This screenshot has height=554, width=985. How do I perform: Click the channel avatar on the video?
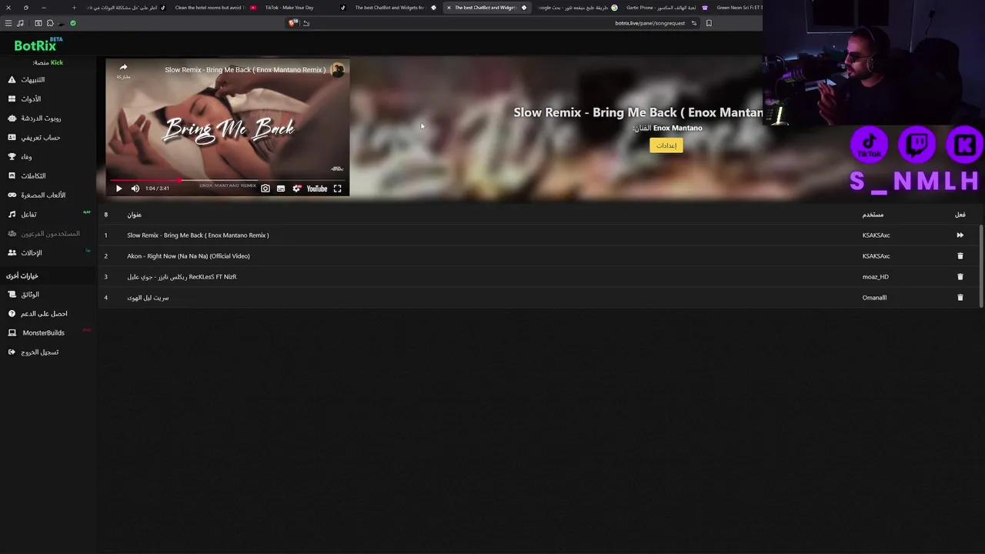337,70
